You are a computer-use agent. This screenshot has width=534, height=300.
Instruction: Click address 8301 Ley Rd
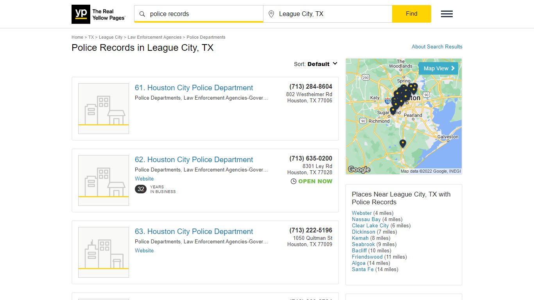point(317,166)
